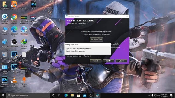Open Microsoft Store from the taskbar
Viewport: 175px width, 98px height.
[78, 96]
